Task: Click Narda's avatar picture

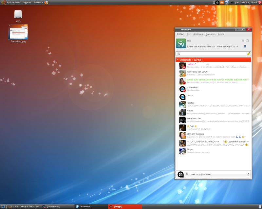Action: [x=182, y=112]
